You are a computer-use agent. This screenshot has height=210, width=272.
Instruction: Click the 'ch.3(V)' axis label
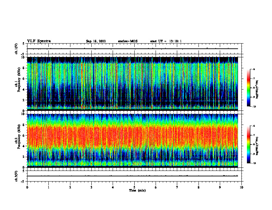[x=16, y=176]
